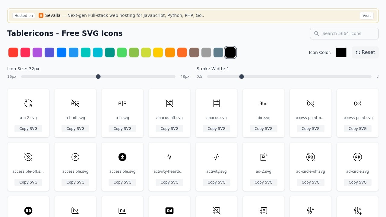Select the ad-circle outline icon
Image resolution: width=386 pixels, height=217 pixels.
pos(358,157)
